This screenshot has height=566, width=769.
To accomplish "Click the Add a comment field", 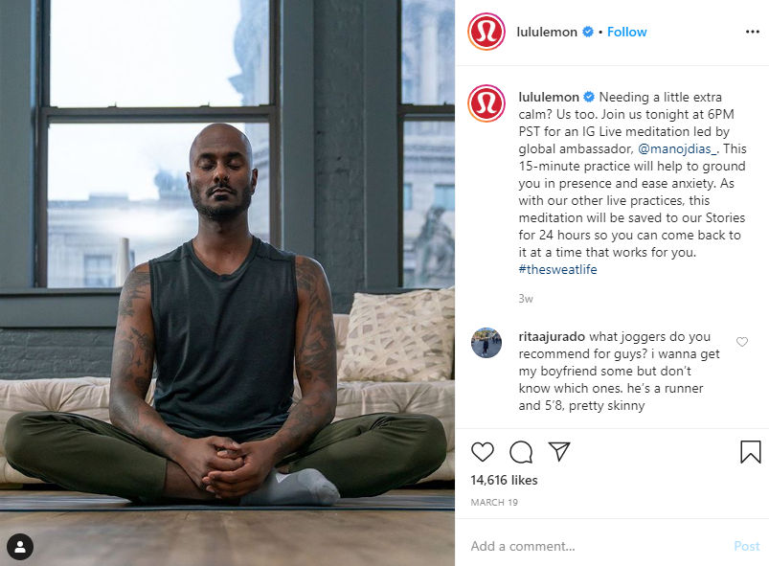I will click(598, 546).
